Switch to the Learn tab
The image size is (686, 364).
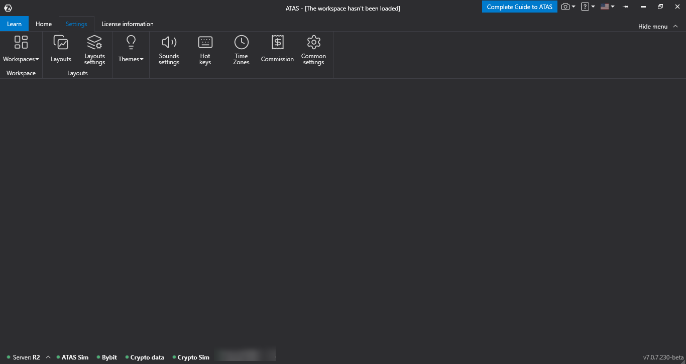coord(15,24)
